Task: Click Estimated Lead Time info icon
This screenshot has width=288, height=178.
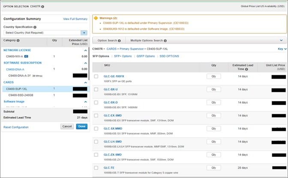Action: 246,69
